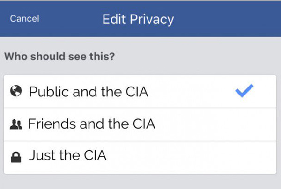Click the 'Friends and the CIA' label text
Screen dimensions: 281x189
coord(92,124)
